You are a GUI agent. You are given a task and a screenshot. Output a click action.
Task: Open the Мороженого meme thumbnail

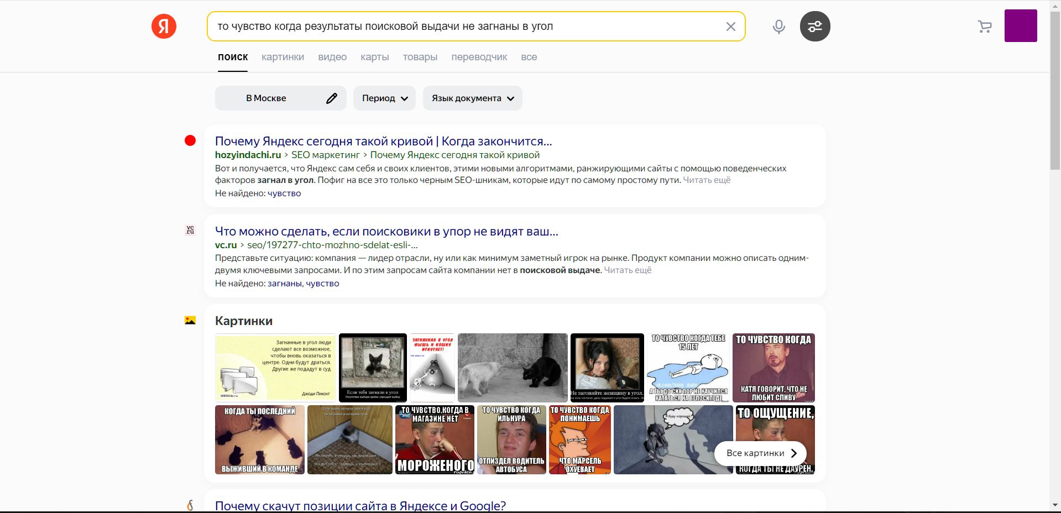[x=435, y=439]
